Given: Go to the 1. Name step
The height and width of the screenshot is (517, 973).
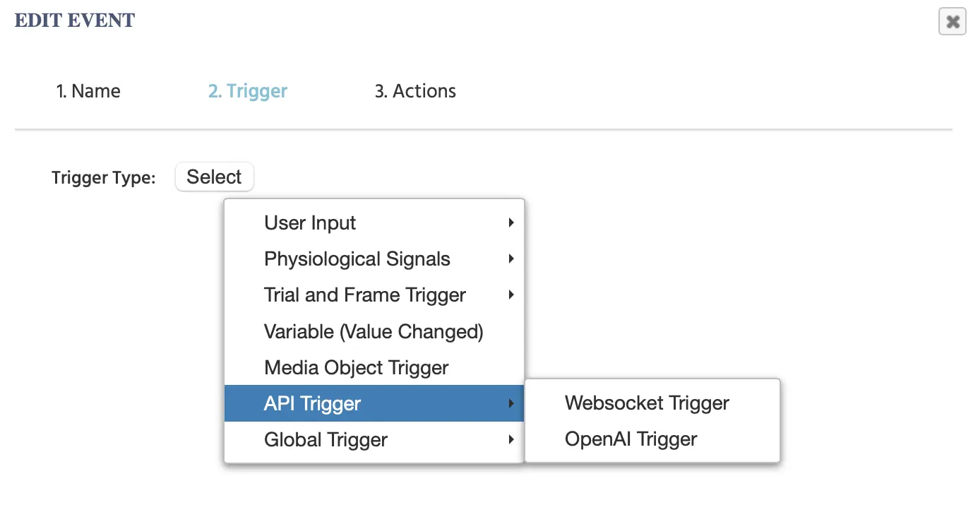Looking at the screenshot, I should pos(88,91).
